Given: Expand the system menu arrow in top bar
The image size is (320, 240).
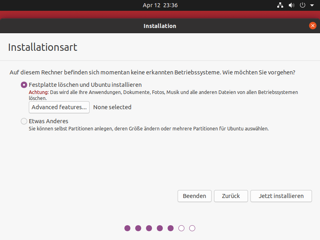Looking at the screenshot, I should pos(312,5).
